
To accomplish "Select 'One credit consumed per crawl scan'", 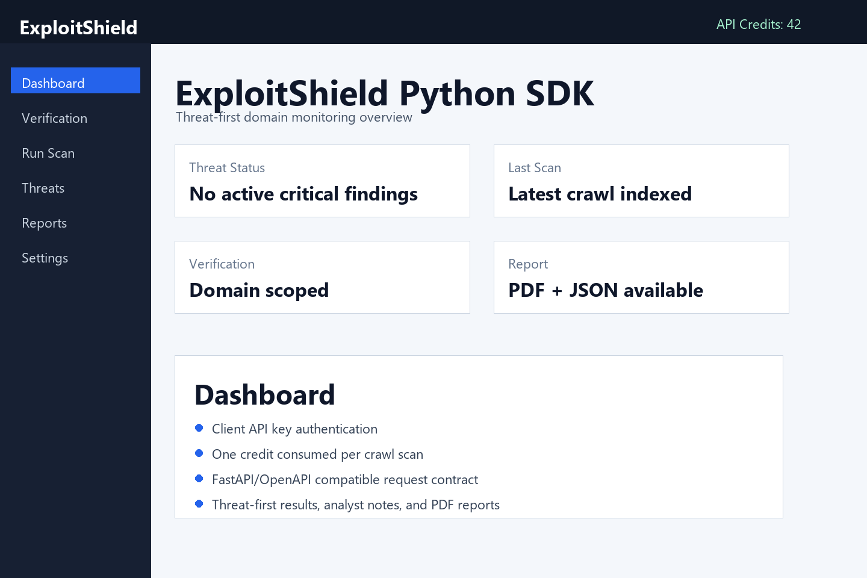I will coord(317,454).
